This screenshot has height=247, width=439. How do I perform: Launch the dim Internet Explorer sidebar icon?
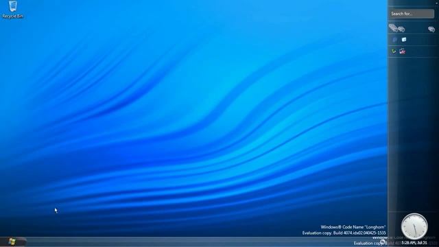(395, 40)
